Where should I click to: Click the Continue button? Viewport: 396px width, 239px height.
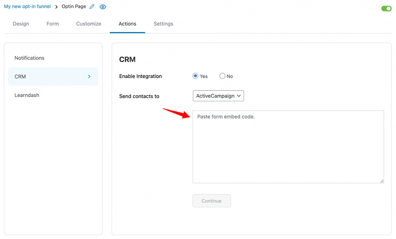[211, 201]
